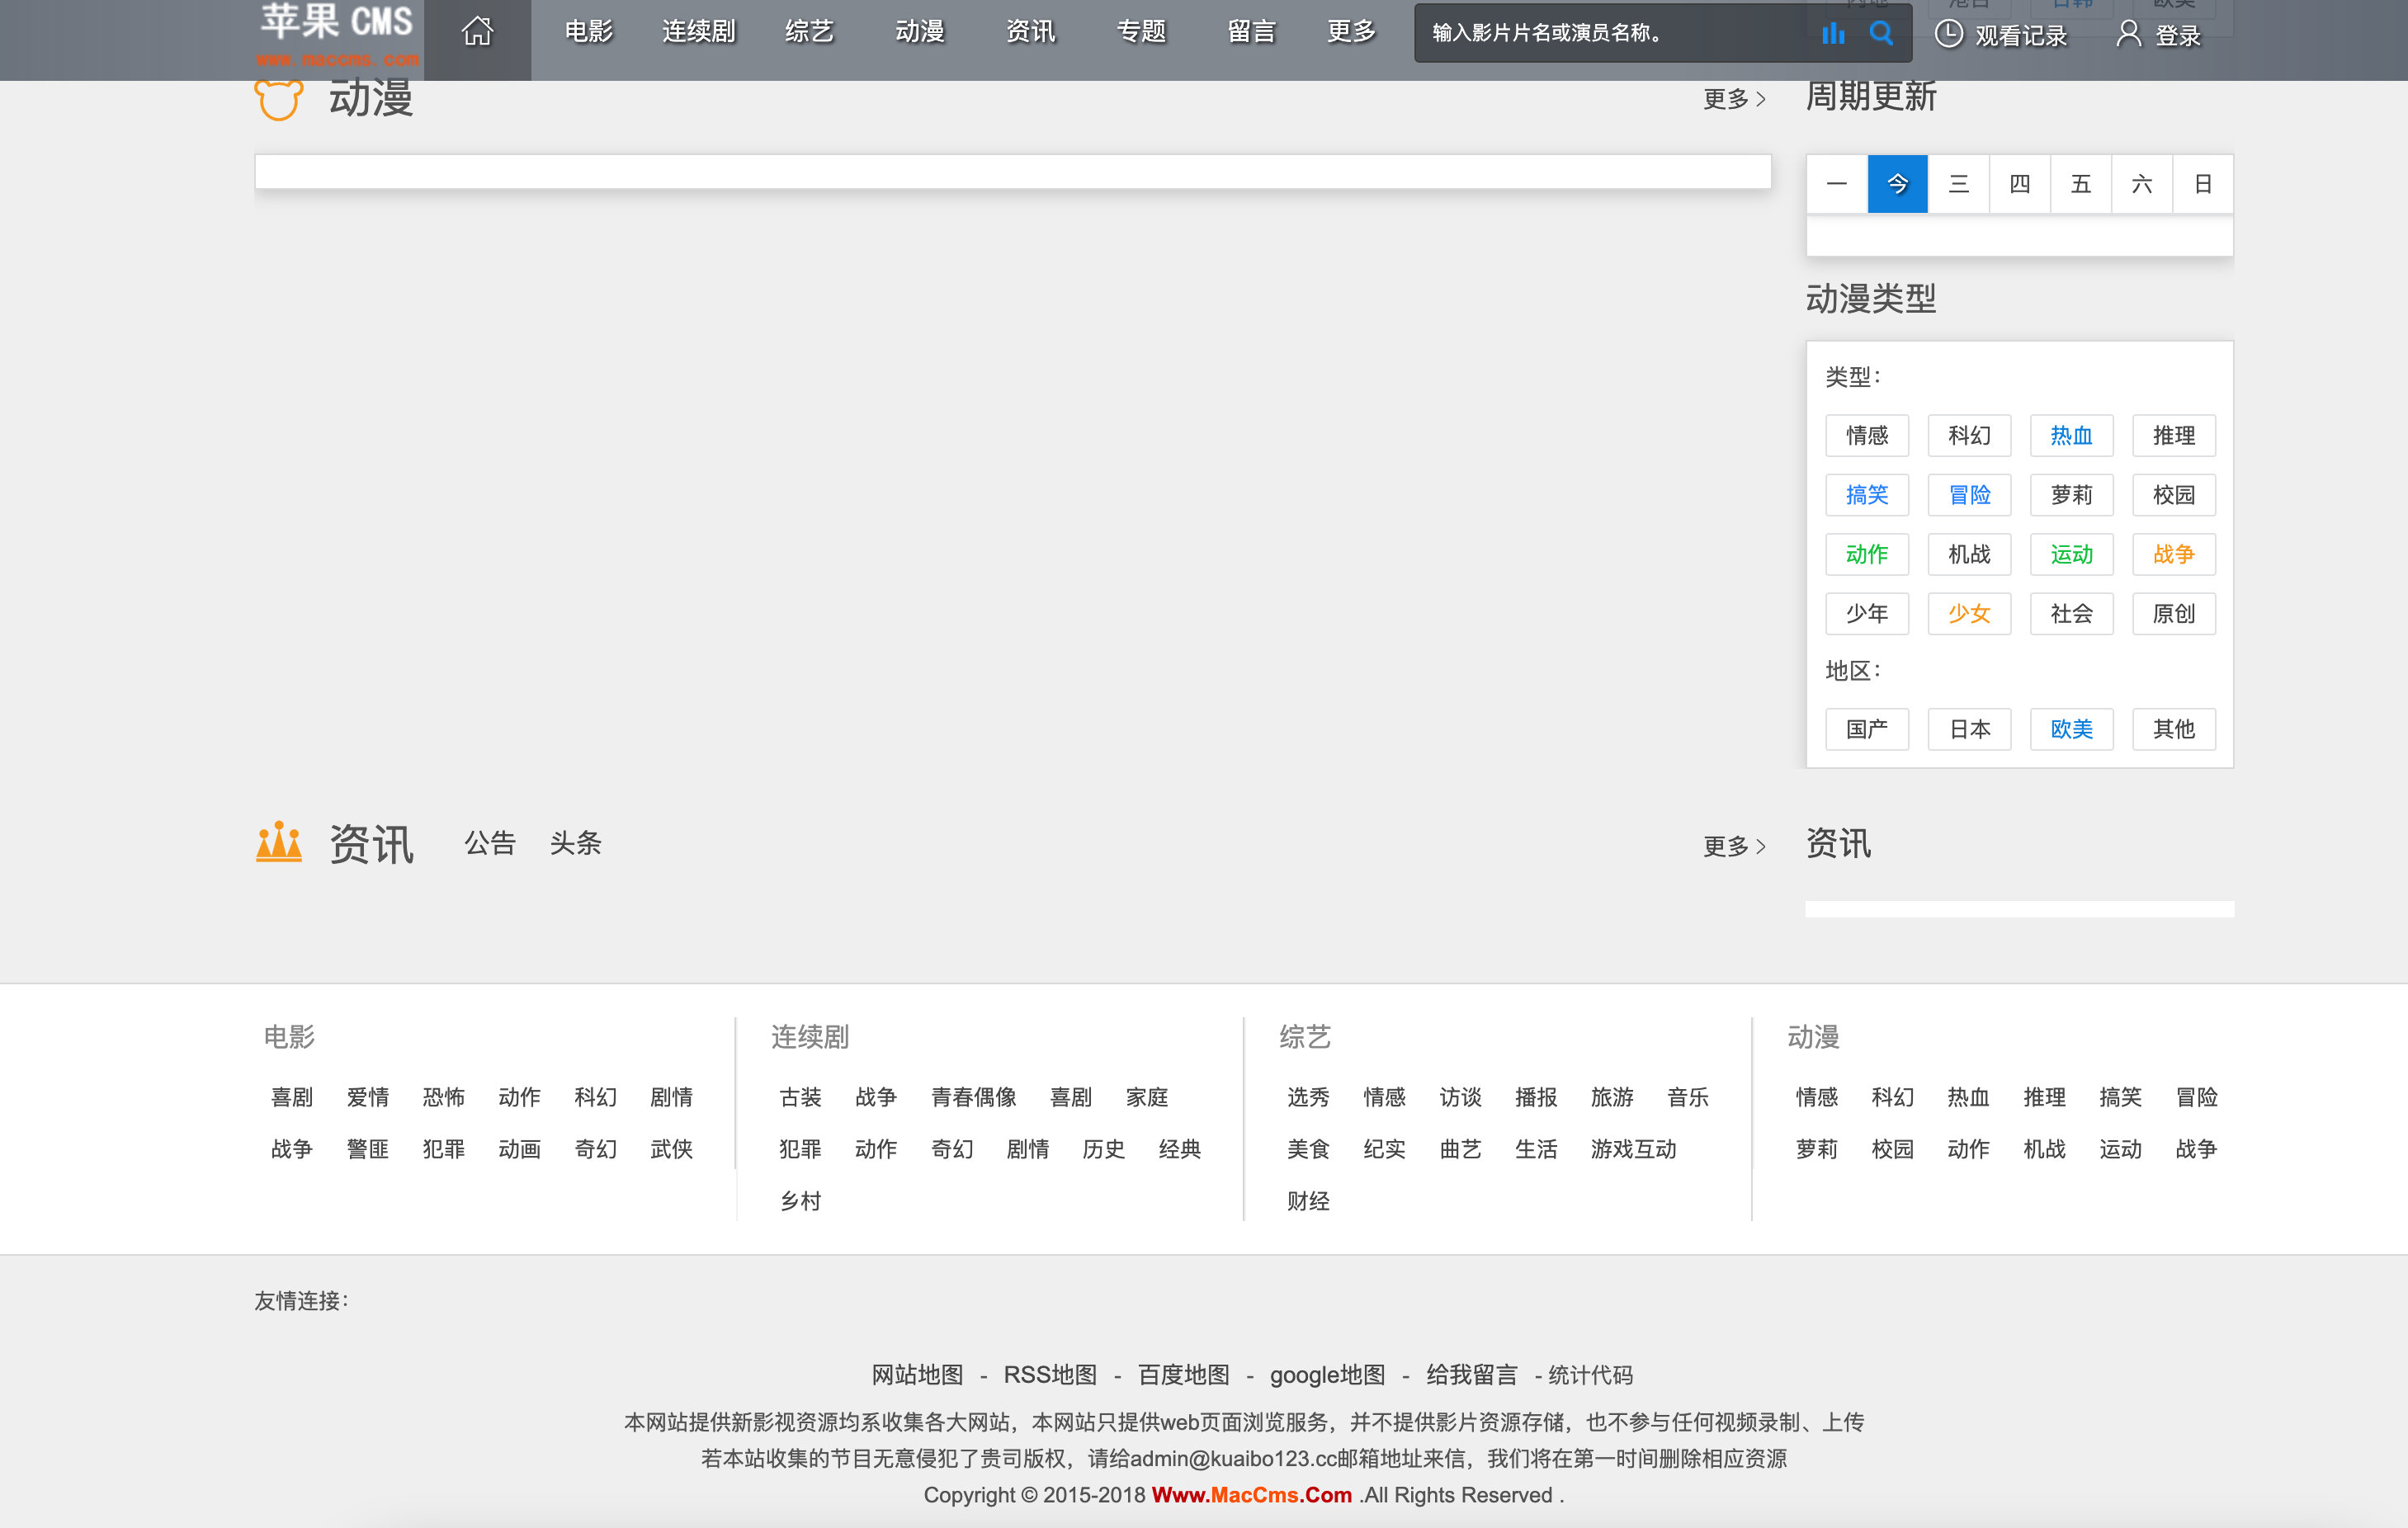Select the 公告 news tab

tap(490, 843)
